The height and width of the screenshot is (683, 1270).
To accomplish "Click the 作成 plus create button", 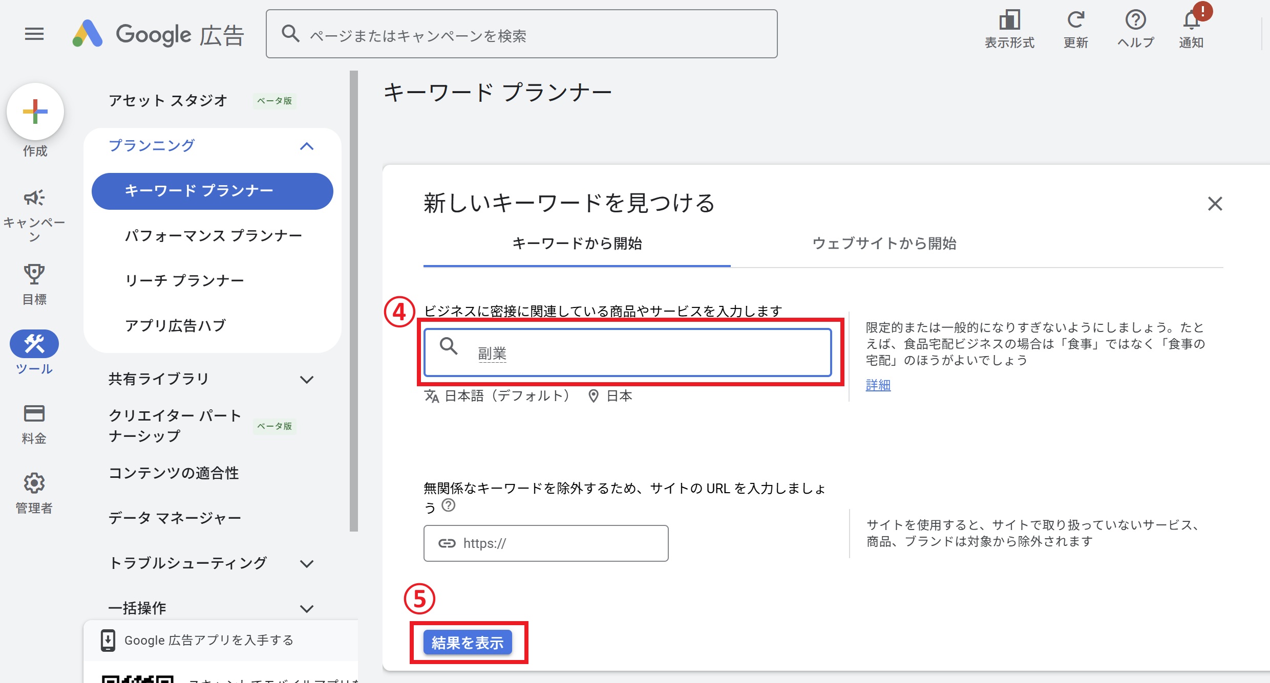I will point(35,112).
